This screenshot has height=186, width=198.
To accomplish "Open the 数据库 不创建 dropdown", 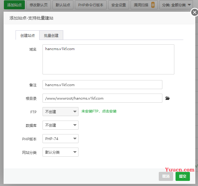I will coord(61,125).
